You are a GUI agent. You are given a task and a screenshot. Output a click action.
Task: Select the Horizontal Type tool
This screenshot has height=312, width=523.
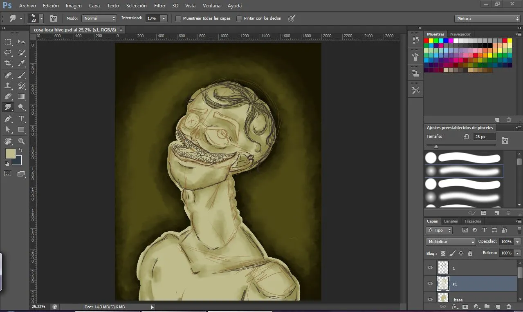click(x=21, y=119)
